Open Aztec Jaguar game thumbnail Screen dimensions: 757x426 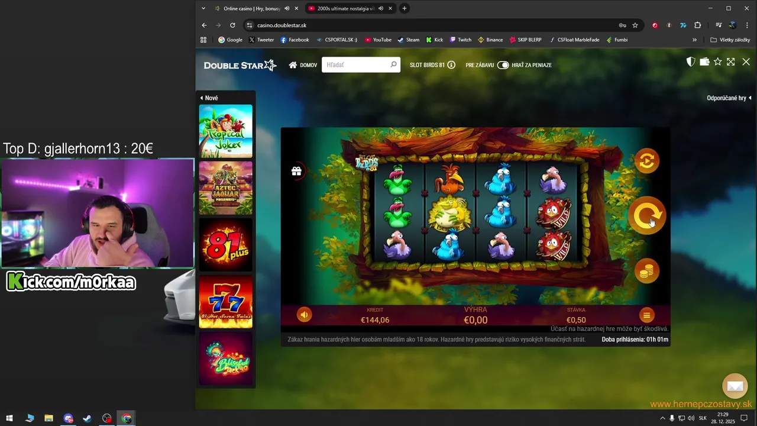coord(226,188)
